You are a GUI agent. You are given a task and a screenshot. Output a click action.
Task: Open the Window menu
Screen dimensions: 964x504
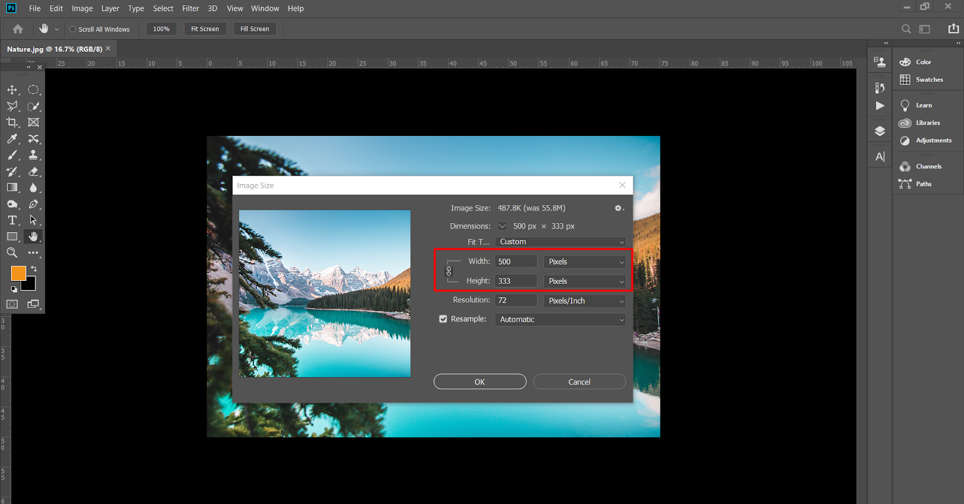(x=265, y=8)
